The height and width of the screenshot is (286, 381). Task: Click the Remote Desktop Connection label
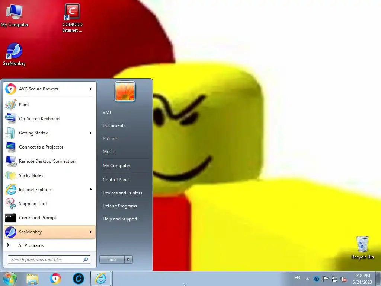[47, 161]
